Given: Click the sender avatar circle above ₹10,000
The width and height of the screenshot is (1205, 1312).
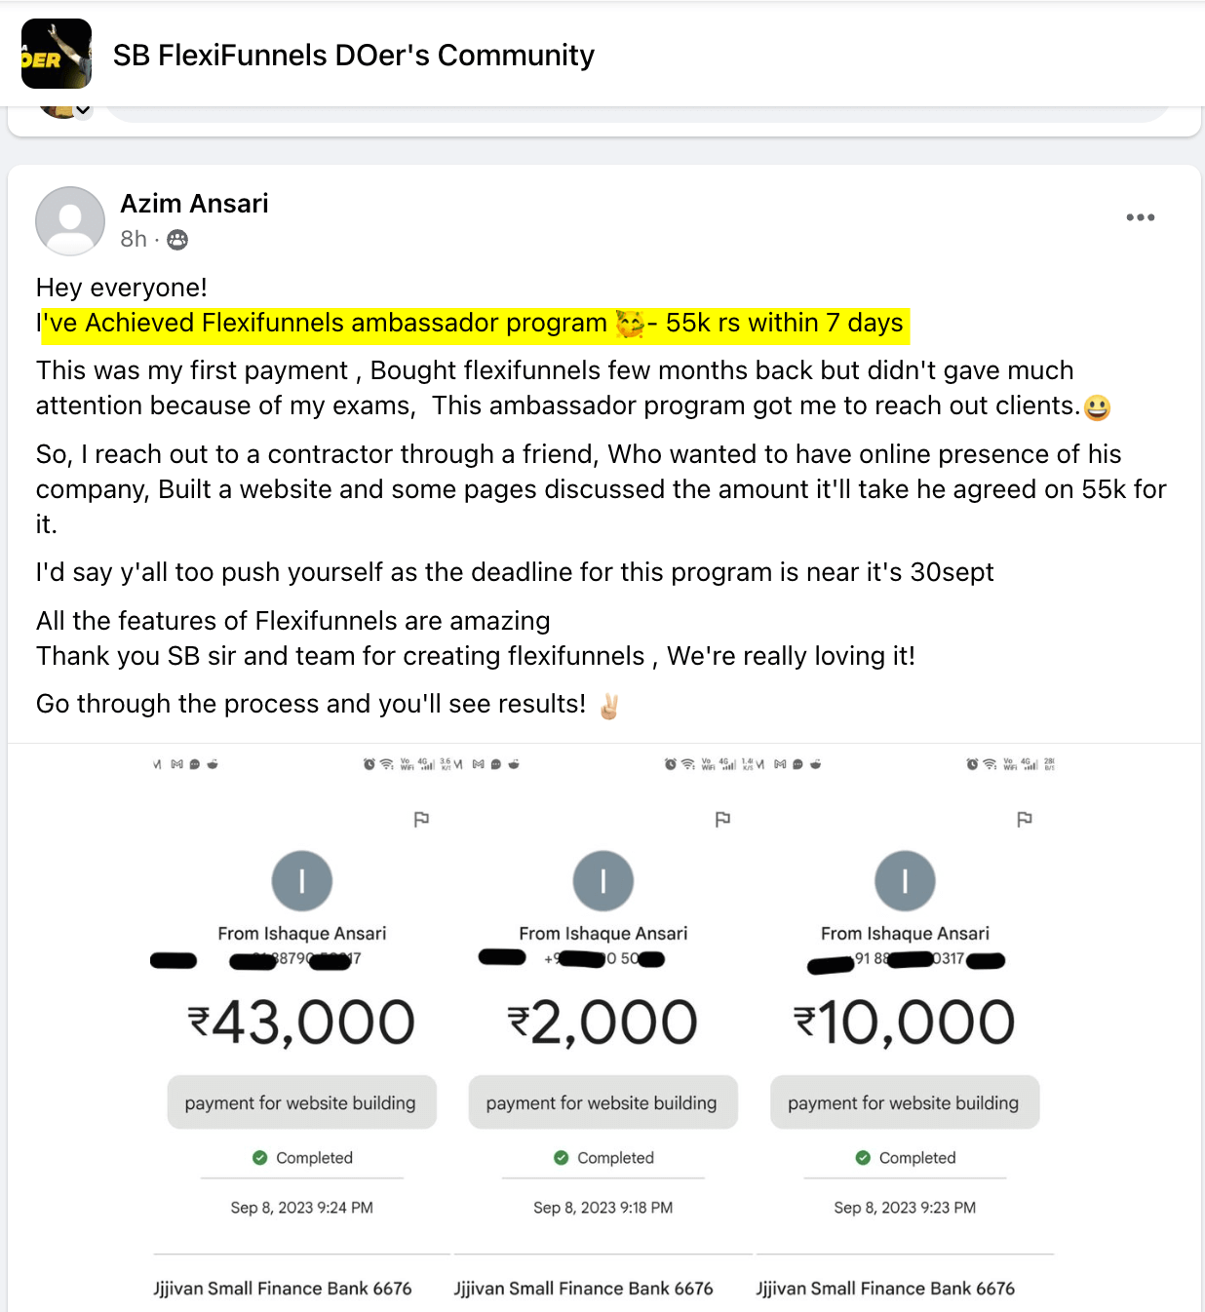Looking at the screenshot, I should coord(905,881).
